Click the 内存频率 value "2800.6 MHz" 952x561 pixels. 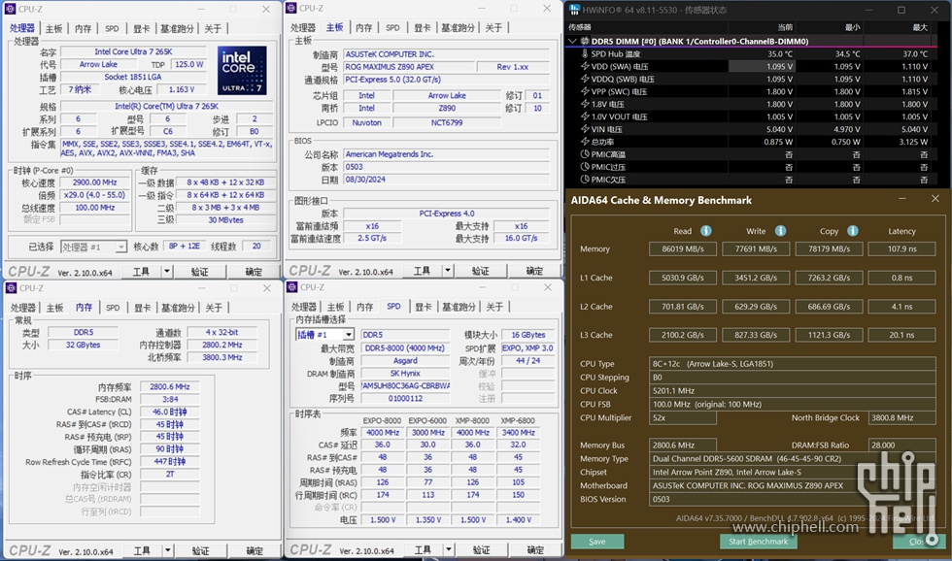(x=170, y=386)
